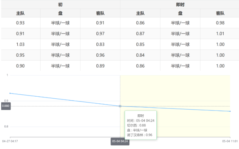The width and height of the screenshot is (239, 149).
Task: Select the 主队 column header under 即时
Action: click(140, 13)
